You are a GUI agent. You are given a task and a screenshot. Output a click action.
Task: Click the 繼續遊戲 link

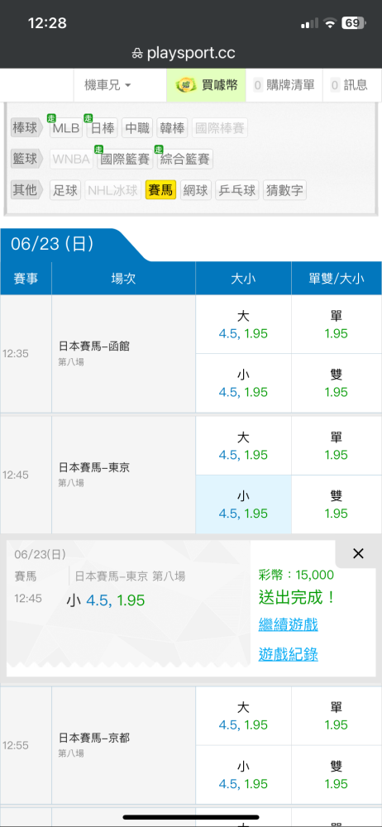click(288, 625)
